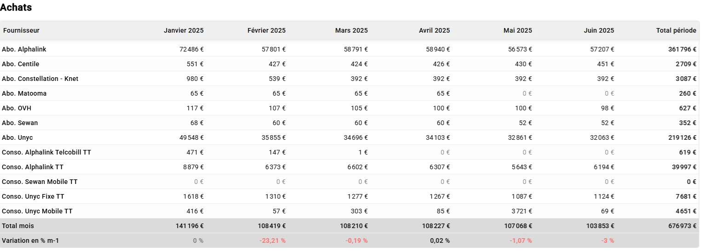Click Conso. Sewan Mobile TT total 0 €
Viewport: 701px width, 252px height.
point(691,182)
